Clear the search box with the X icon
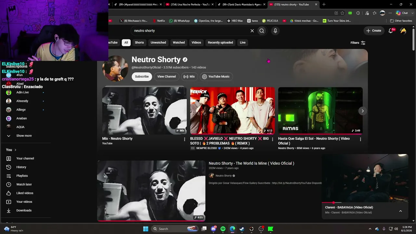 point(252,31)
